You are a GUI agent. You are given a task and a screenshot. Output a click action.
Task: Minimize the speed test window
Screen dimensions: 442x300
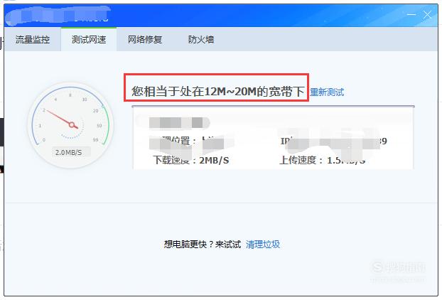[411, 14]
